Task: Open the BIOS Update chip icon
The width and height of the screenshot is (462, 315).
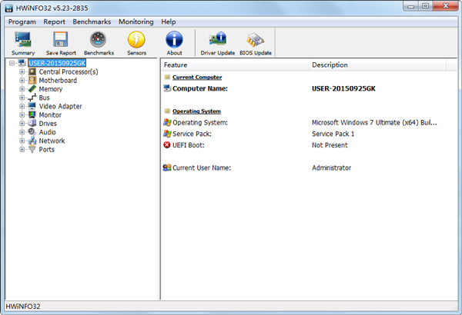Action: [x=256, y=39]
